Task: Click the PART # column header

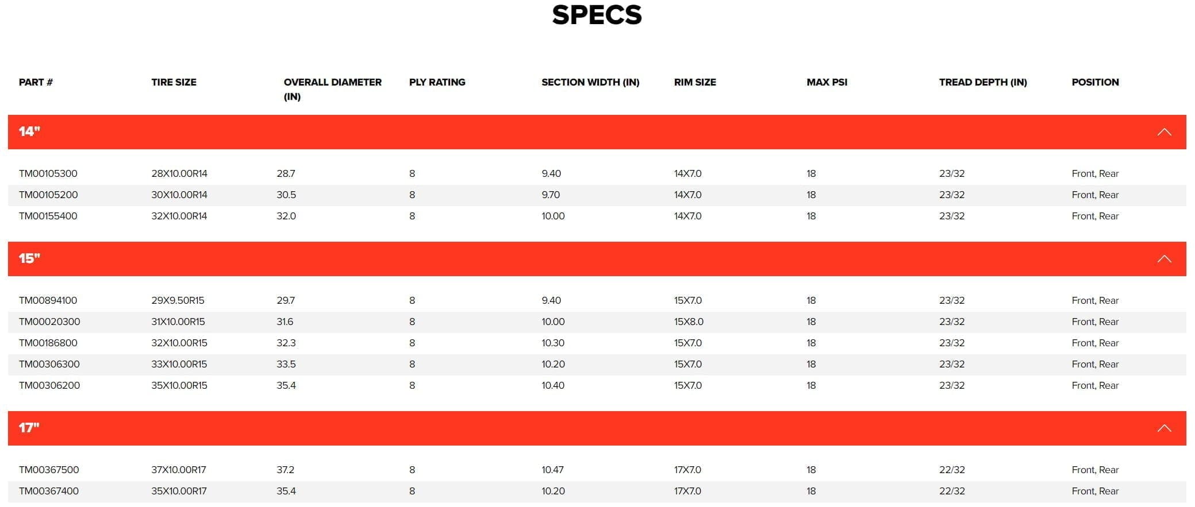Action: pos(36,82)
